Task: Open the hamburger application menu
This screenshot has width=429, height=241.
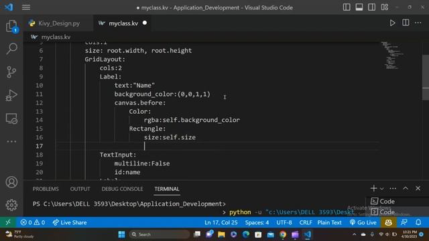Action: 26,7
